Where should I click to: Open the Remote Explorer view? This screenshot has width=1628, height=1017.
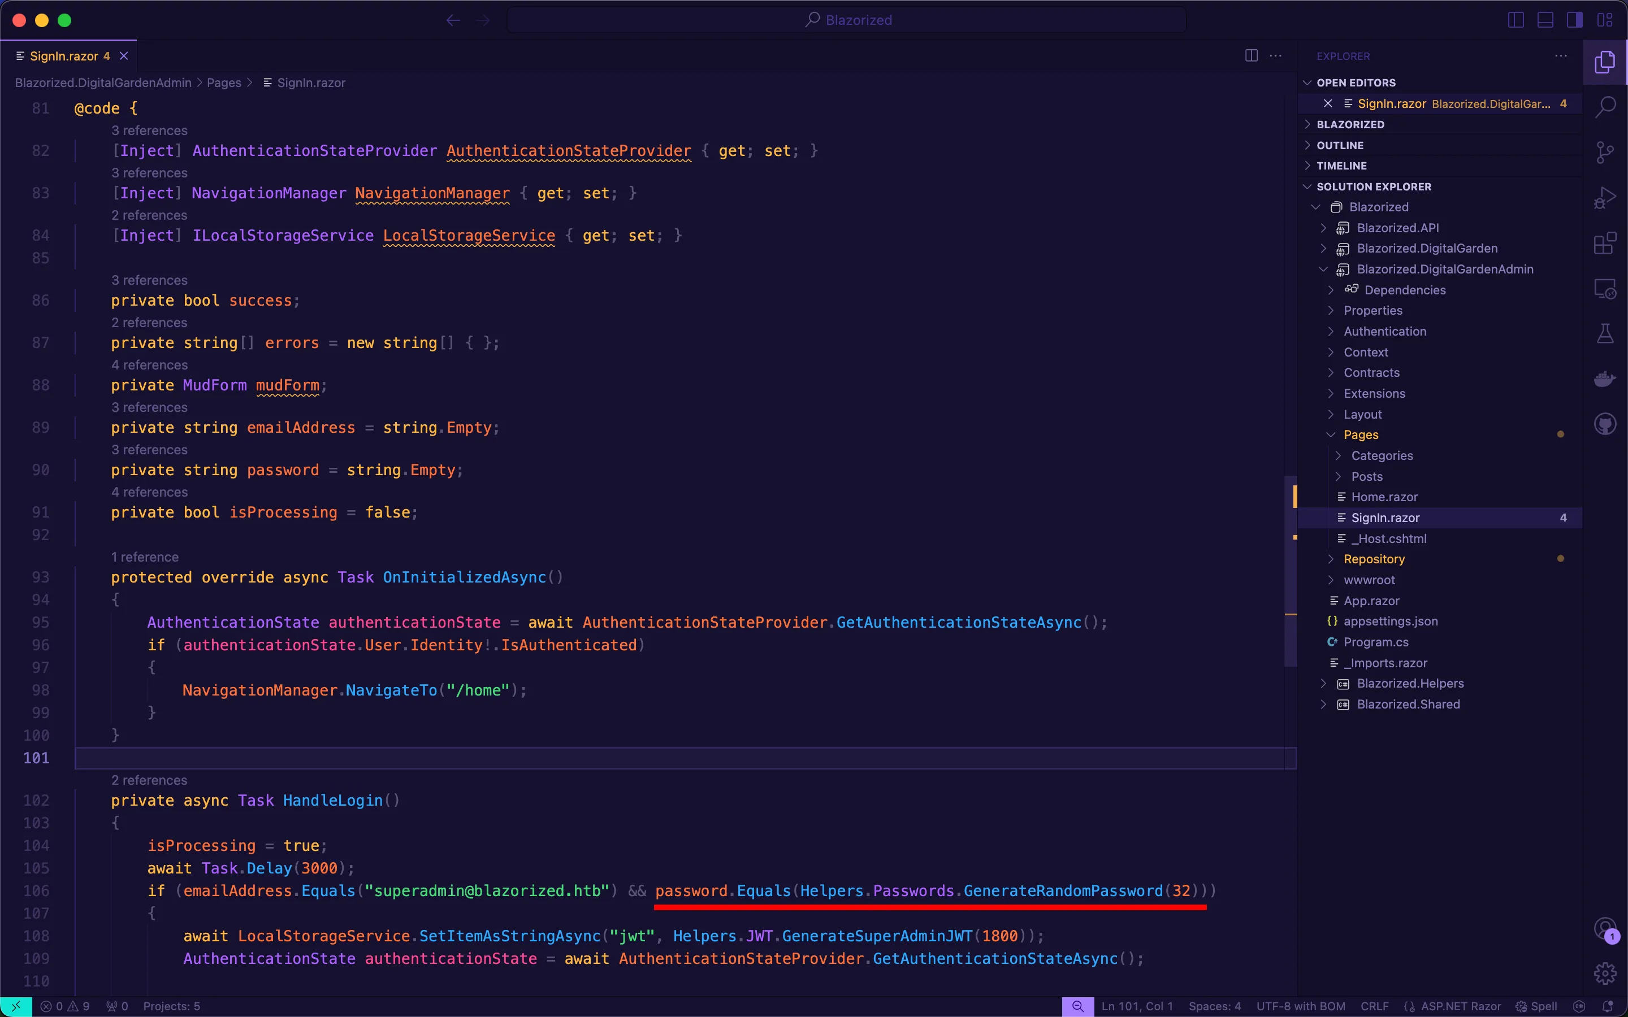pos(1604,289)
